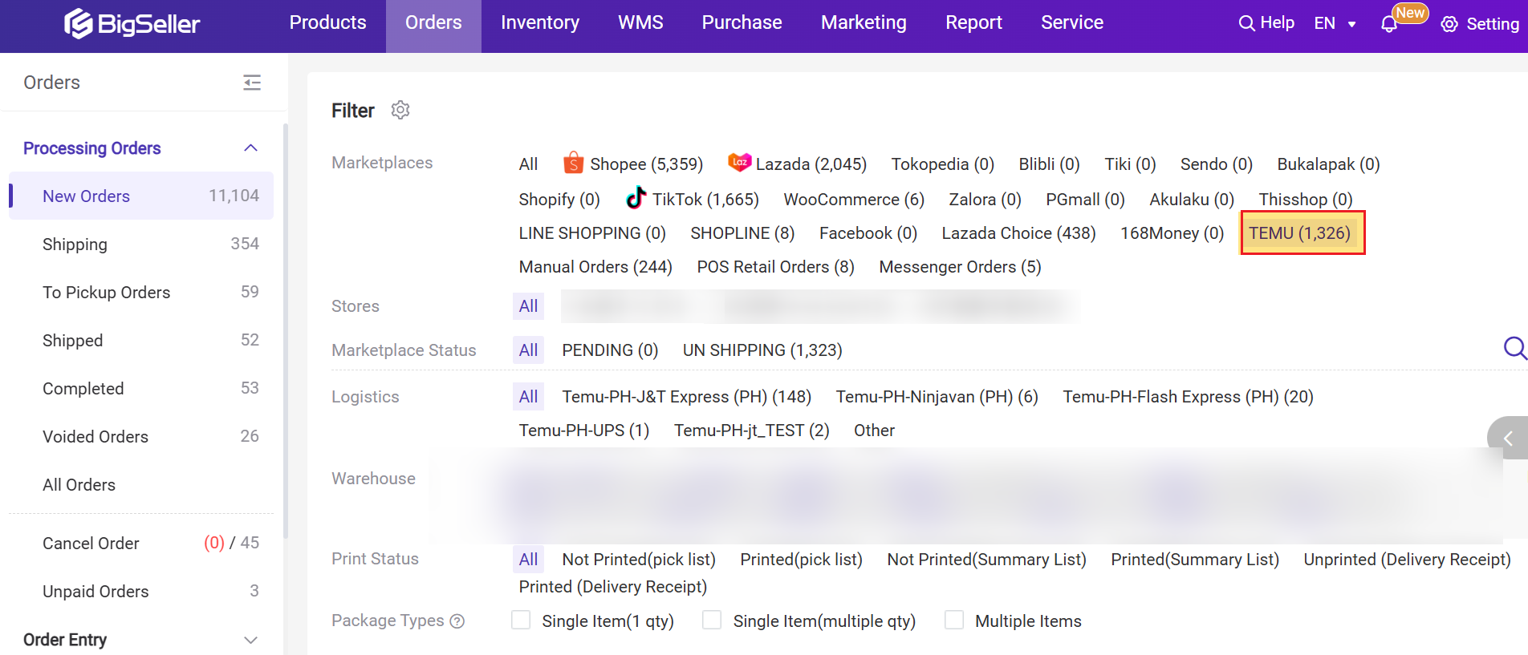The width and height of the screenshot is (1528, 655).
Task: Select PENDING (0) marketplace status
Action: click(x=610, y=350)
